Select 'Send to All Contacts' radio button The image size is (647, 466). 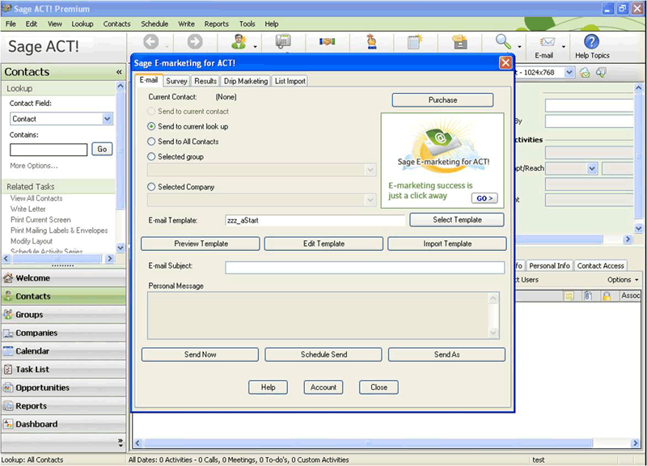tap(151, 142)
